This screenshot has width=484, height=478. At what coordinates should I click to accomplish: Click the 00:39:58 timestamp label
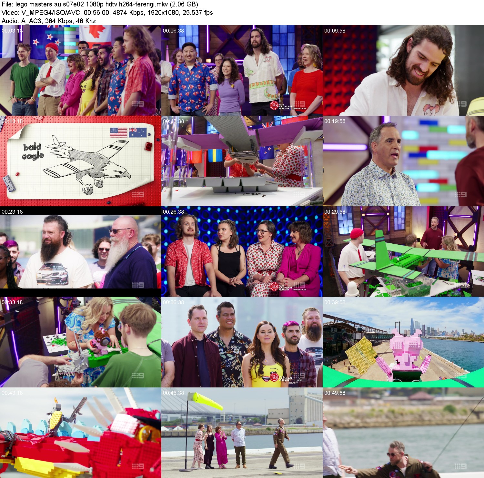tap(335, 302)
